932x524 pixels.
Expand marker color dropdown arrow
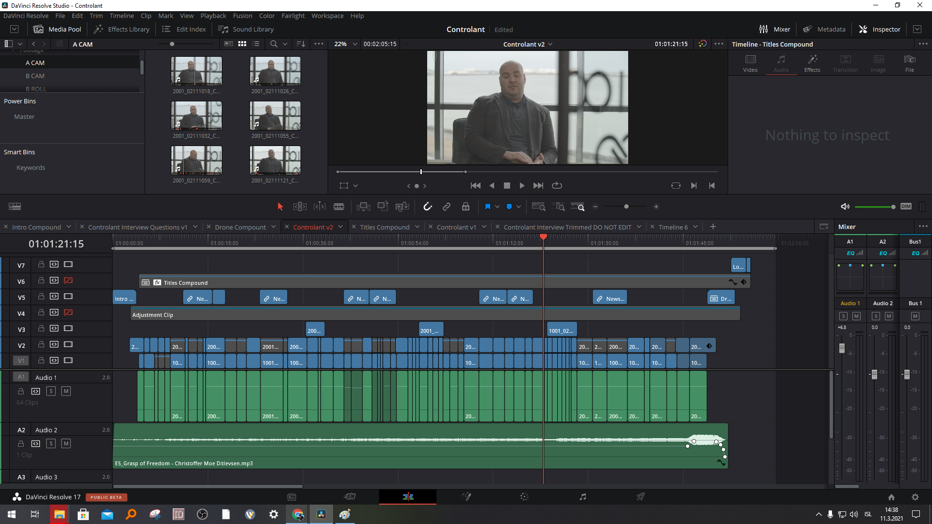pyautogui.click(x=518, y=207)
